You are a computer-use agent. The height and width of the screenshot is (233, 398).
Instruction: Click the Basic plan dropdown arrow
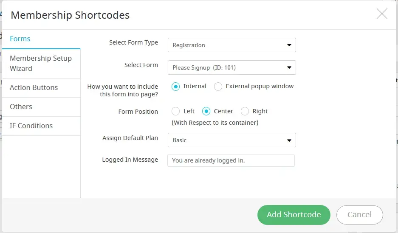(x=289, y=140)
